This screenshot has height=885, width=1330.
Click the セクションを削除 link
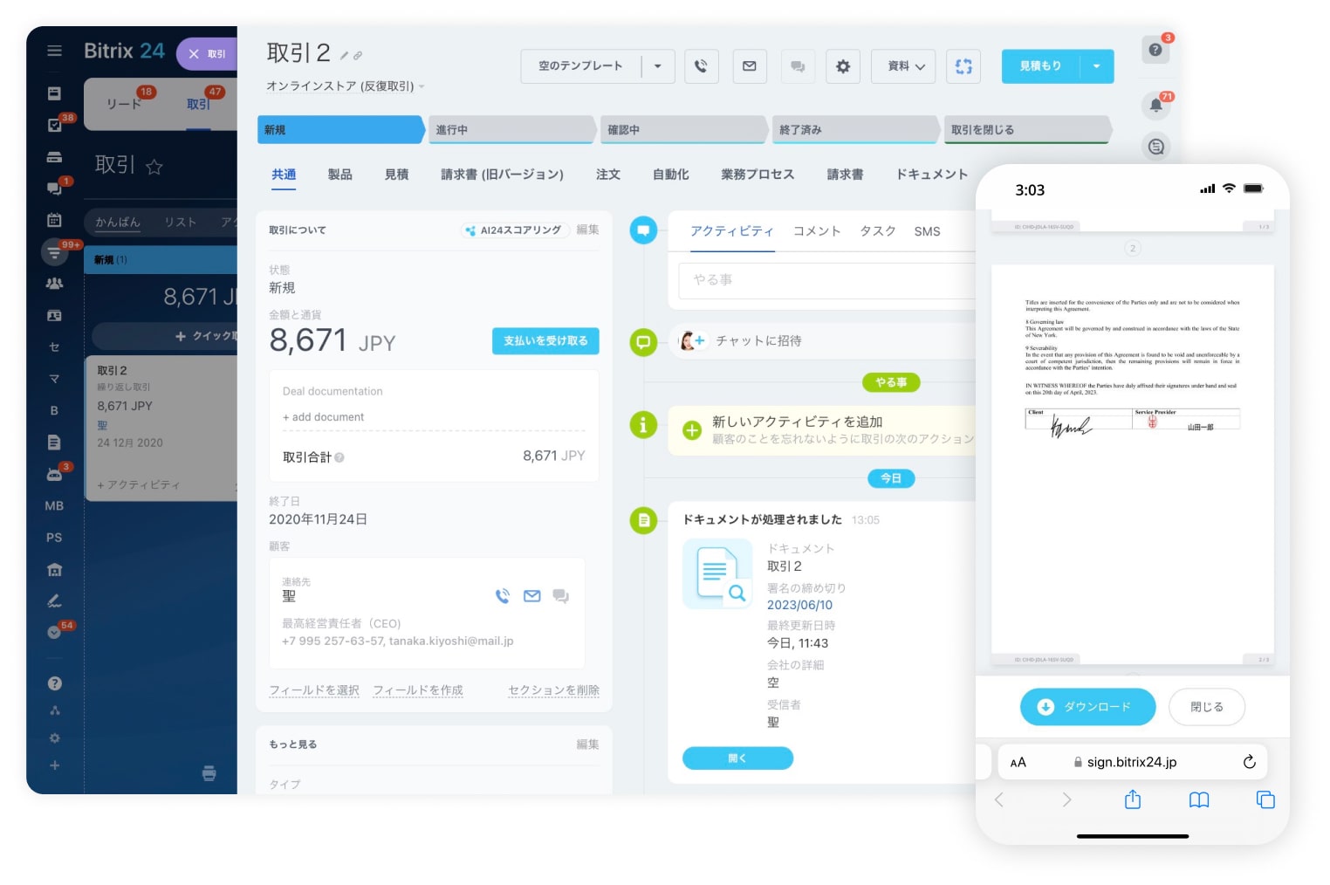click(x=554, y=690)
